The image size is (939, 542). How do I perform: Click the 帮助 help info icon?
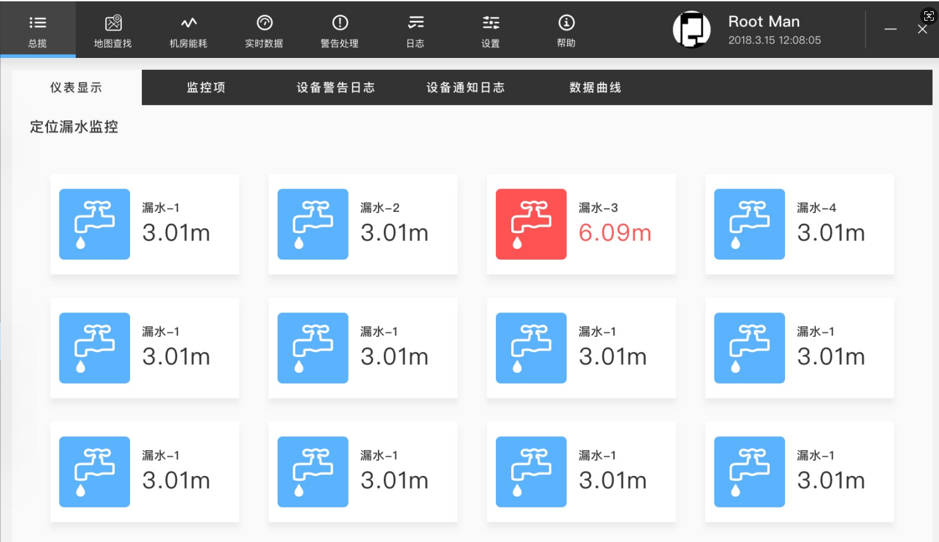tap(566, 24)
